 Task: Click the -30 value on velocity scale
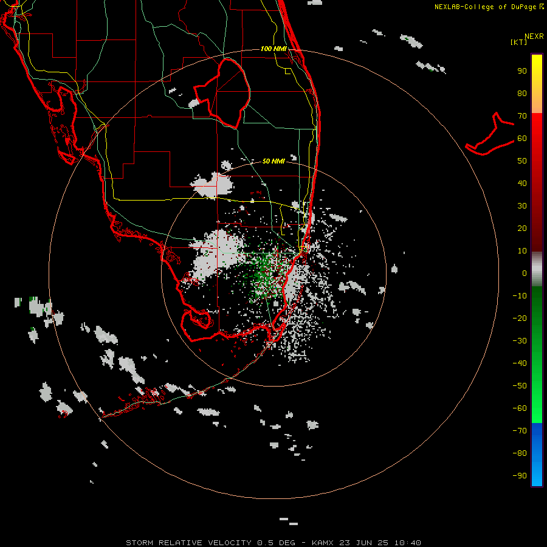tap(520, 341)
